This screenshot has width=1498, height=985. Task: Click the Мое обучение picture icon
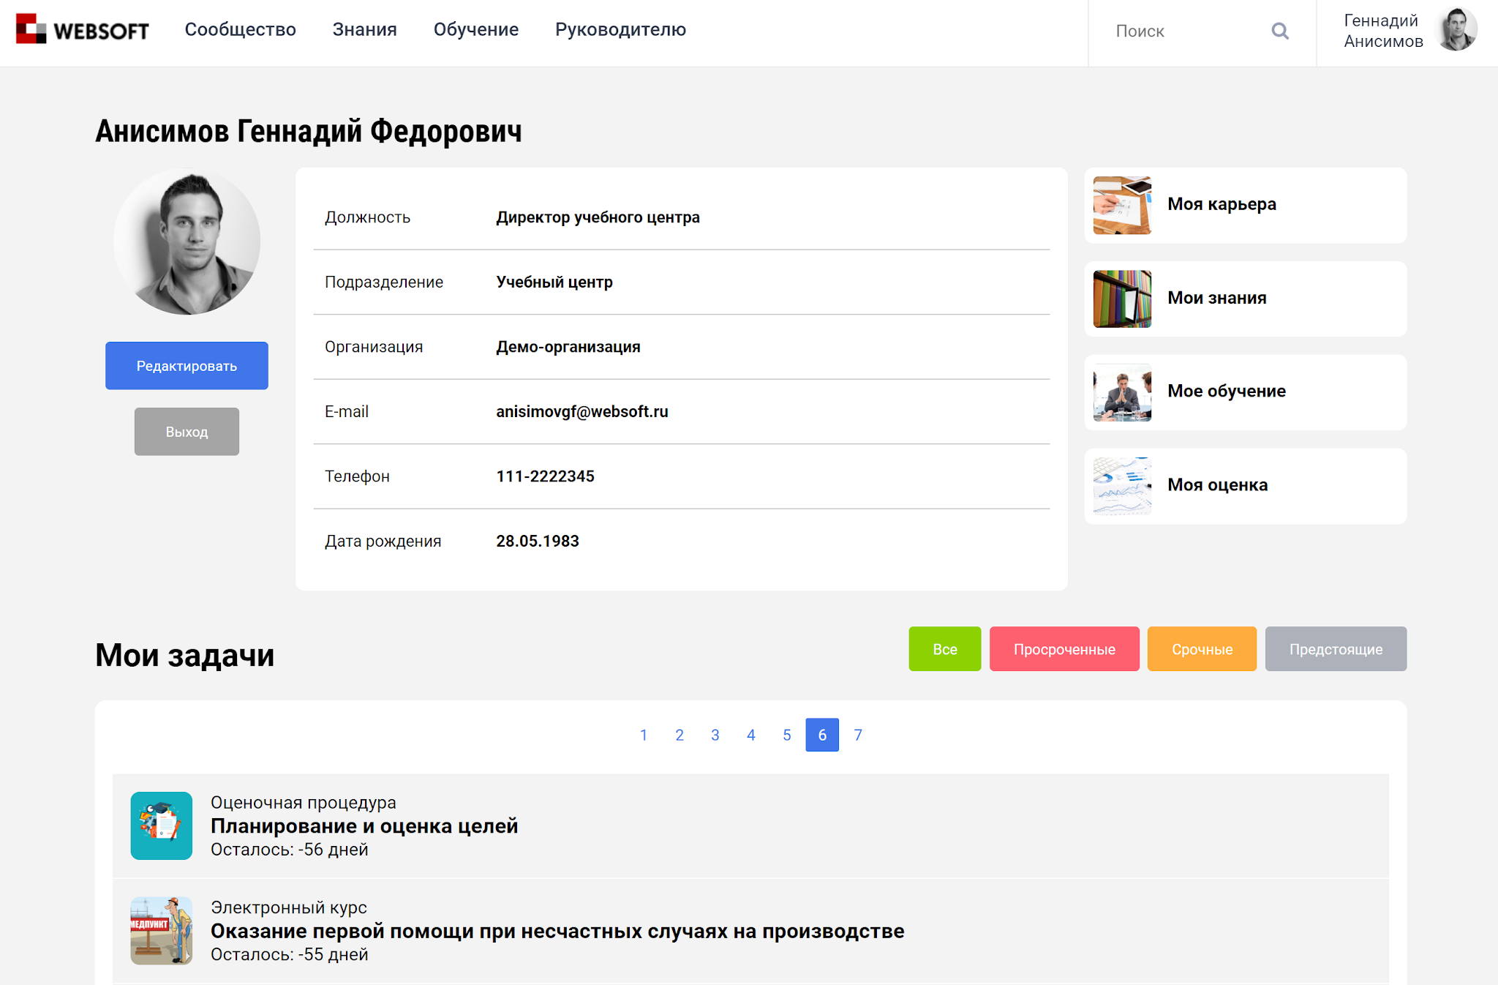1121,392
